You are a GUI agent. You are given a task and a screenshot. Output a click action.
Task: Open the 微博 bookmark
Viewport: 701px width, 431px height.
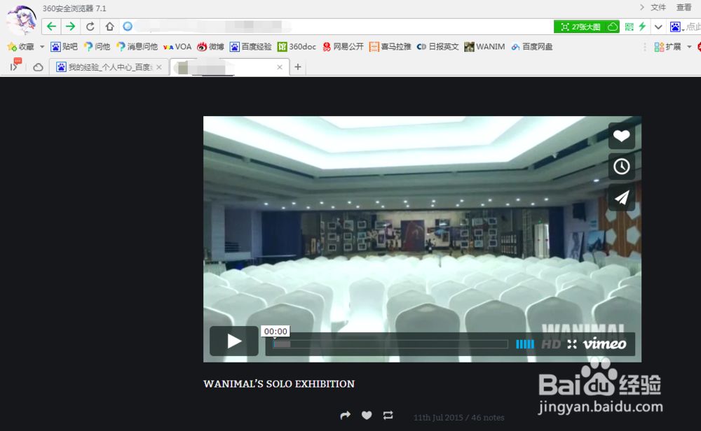tap(210, 47)
